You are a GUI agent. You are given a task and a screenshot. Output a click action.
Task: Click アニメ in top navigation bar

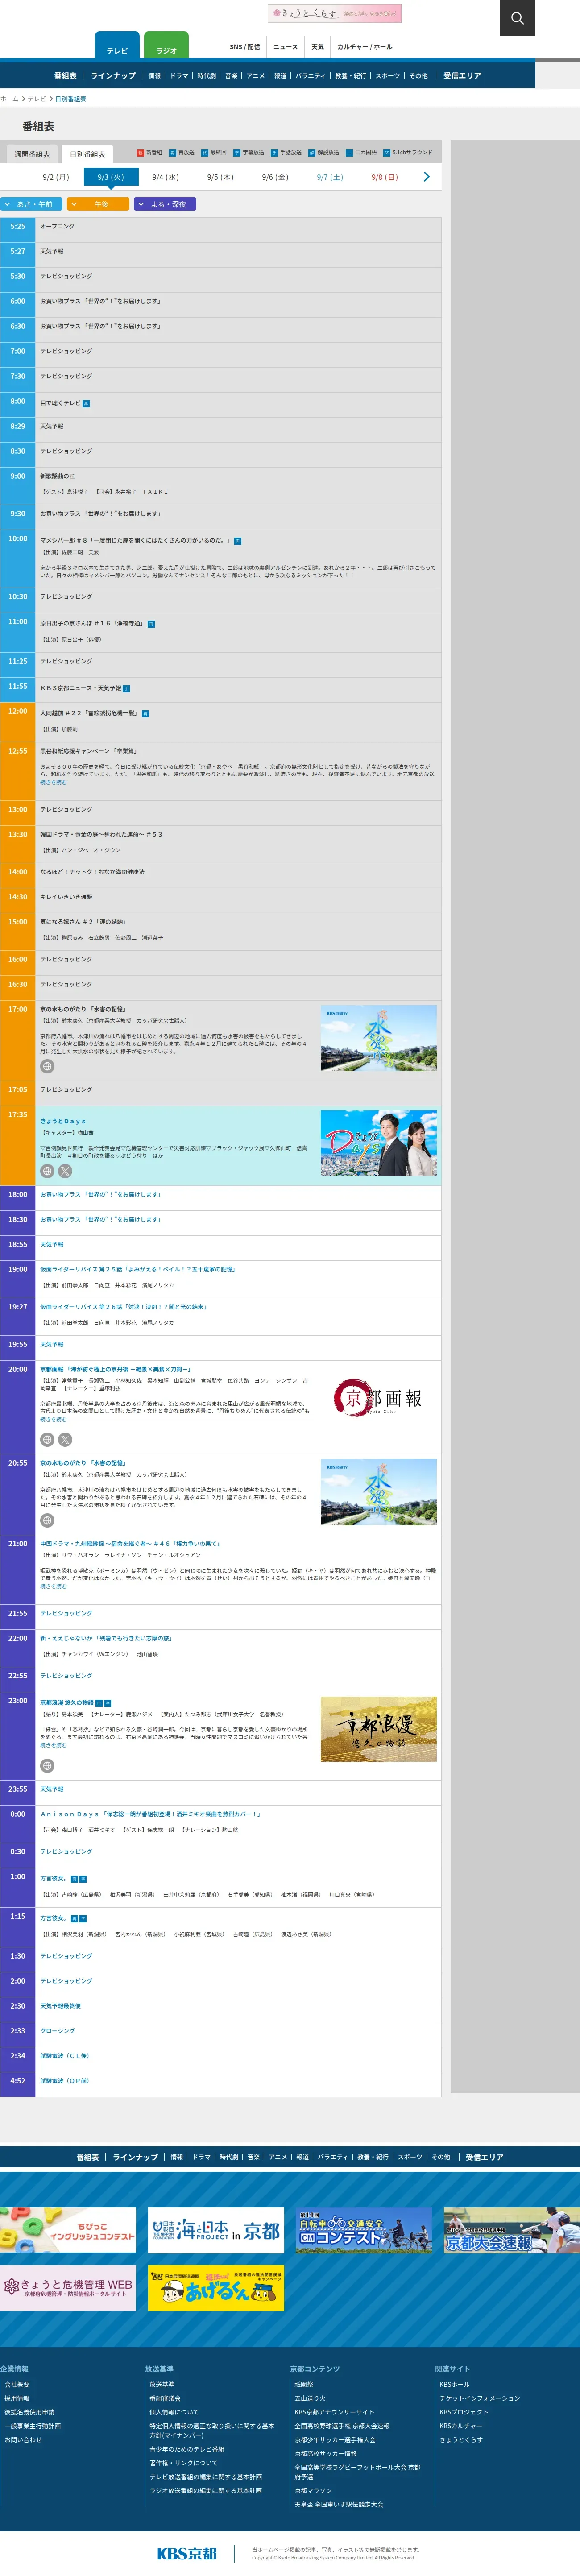click(x=256, y=76)
